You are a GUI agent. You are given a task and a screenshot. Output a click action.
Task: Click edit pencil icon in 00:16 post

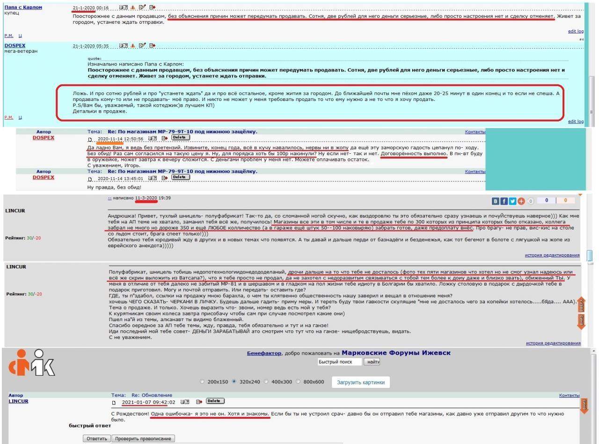pos(143,7)
